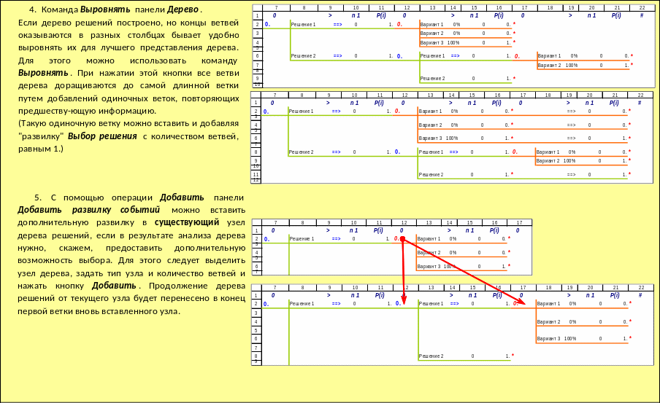Click the paragraph number "5."
660x403 pixels.
38,197
